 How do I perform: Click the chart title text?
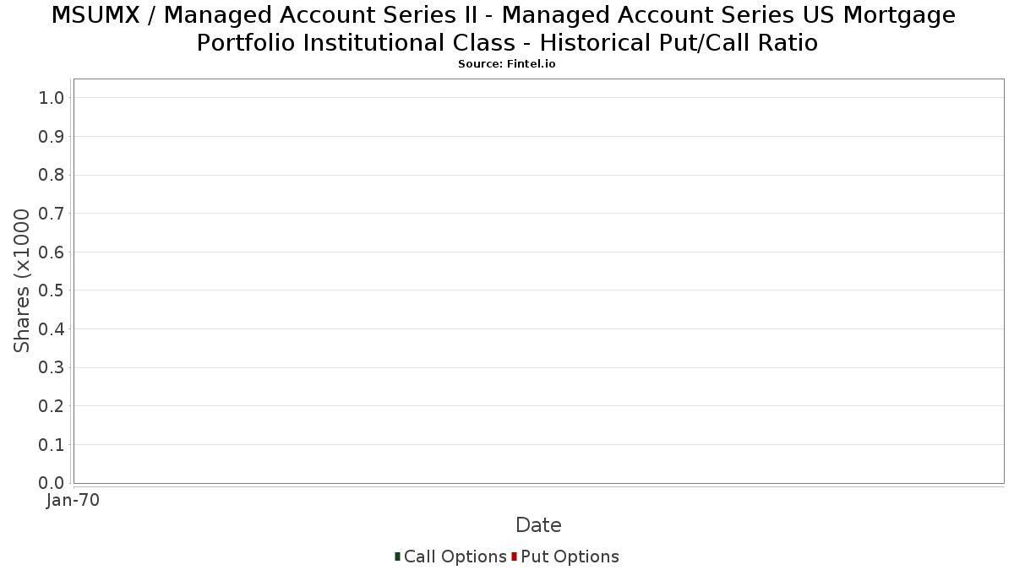504,29
